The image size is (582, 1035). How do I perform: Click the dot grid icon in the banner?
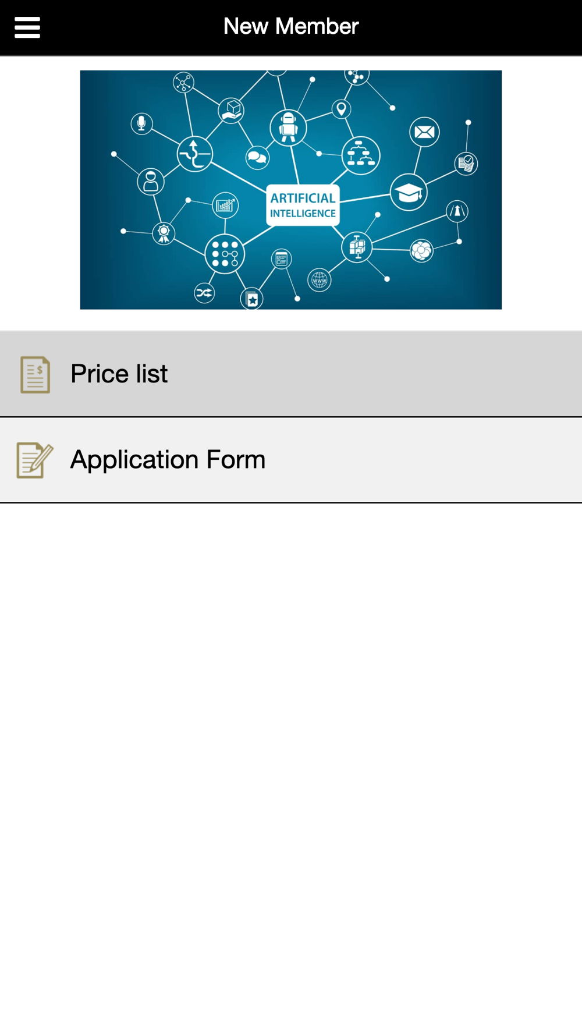[225, 254]
